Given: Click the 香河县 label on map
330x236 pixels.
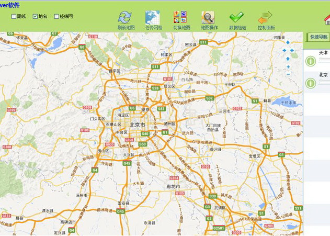Looking at the screenshot, I should pyautogui.click(x=215, y=149).
